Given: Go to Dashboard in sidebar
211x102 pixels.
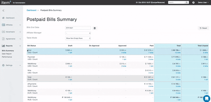Looking at the screenshot, I should (x=10, y=18).
